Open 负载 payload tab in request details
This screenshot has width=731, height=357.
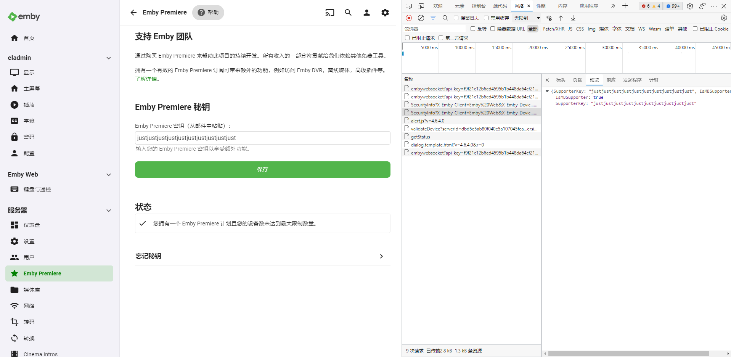click(x=577, y=80)
